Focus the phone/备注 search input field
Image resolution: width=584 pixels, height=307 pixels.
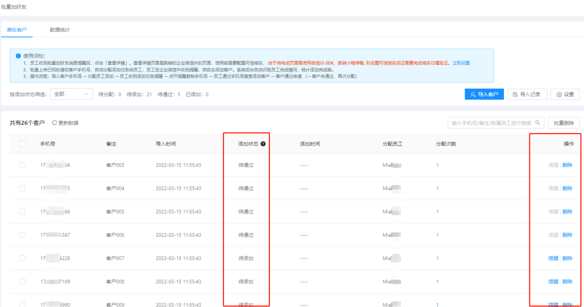tap(496, 123)
